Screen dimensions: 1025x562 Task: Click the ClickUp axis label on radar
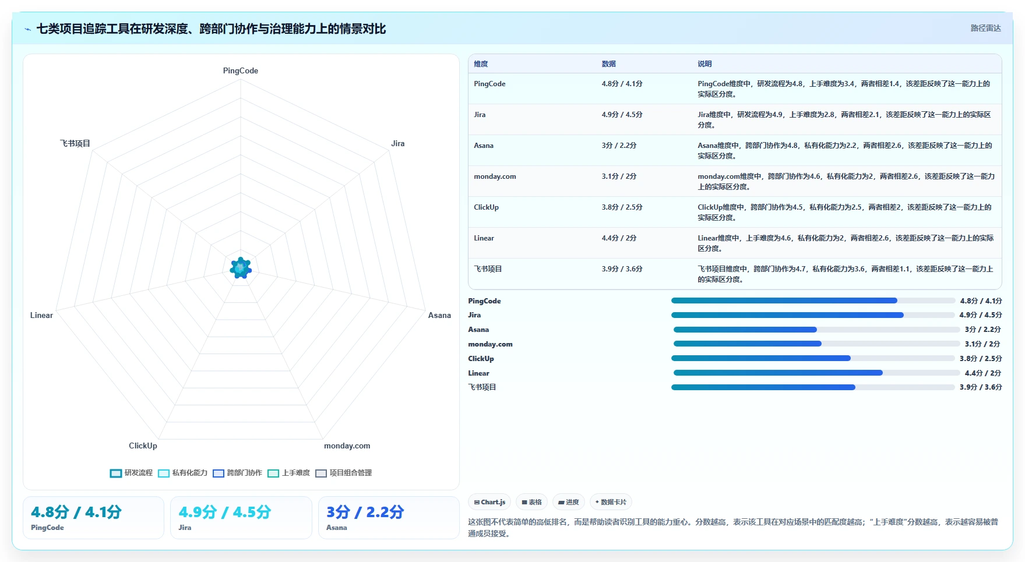(x=143, y=446)
